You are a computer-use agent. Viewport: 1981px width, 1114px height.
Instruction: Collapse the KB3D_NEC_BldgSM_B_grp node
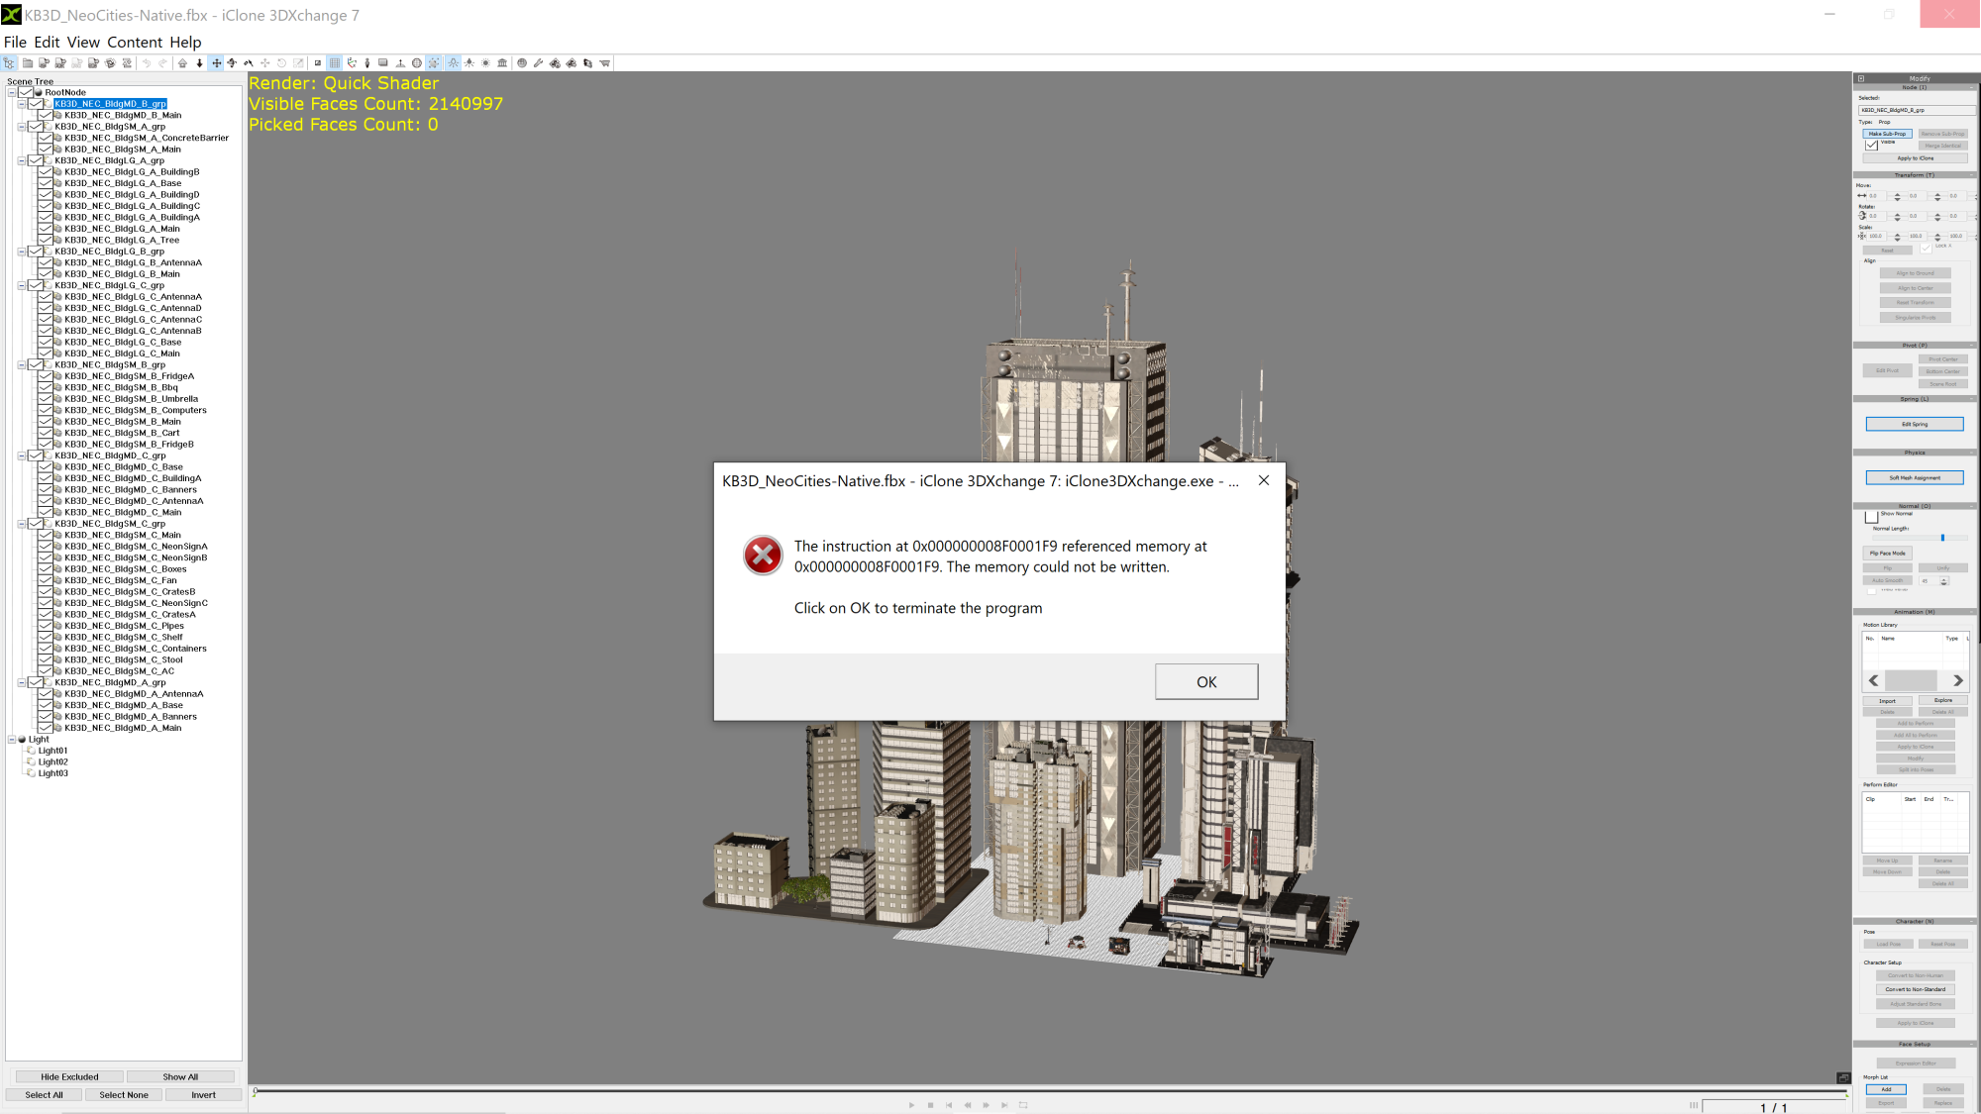[x=22, y=364]
